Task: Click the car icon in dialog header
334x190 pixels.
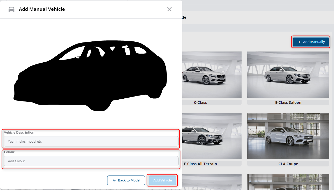Action: [x=11, y=9]
